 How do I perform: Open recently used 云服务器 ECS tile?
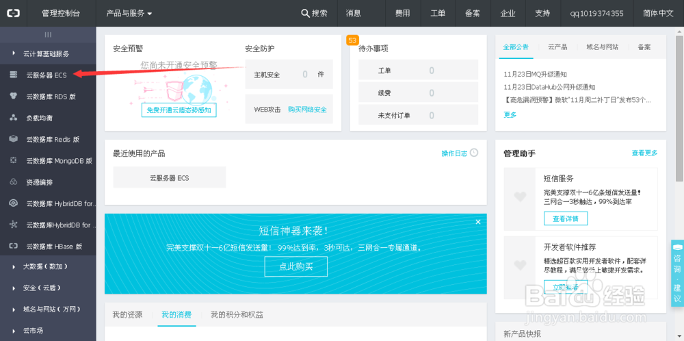coord(170,177)
